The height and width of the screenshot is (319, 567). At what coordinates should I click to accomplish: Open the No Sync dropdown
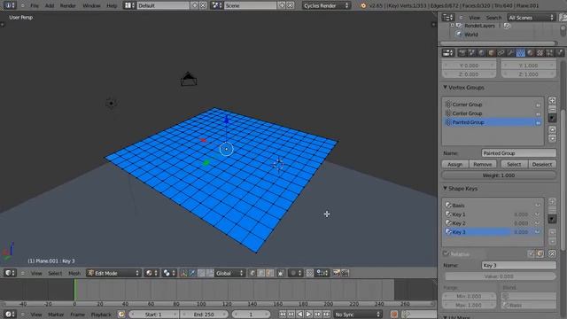[x=357, y=315]
